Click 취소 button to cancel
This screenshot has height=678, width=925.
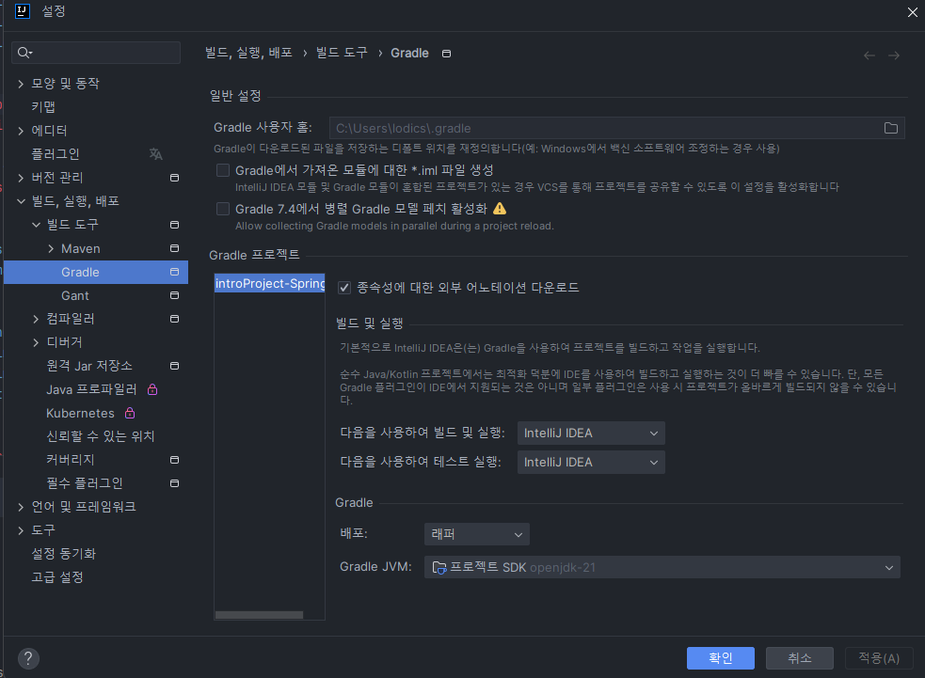pos(799,658)
